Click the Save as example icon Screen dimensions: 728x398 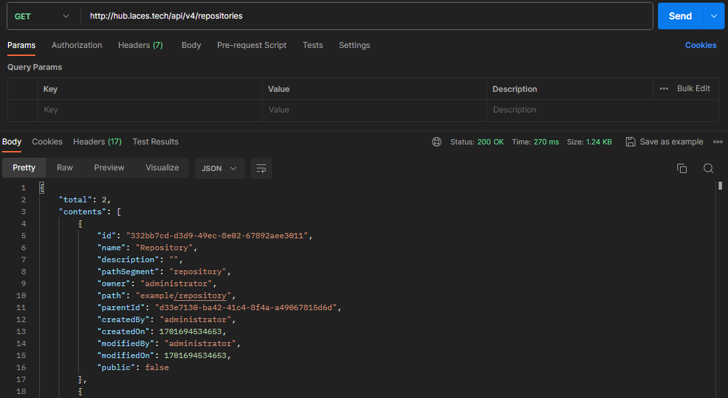pyautogui.click(x=630, y=142)
